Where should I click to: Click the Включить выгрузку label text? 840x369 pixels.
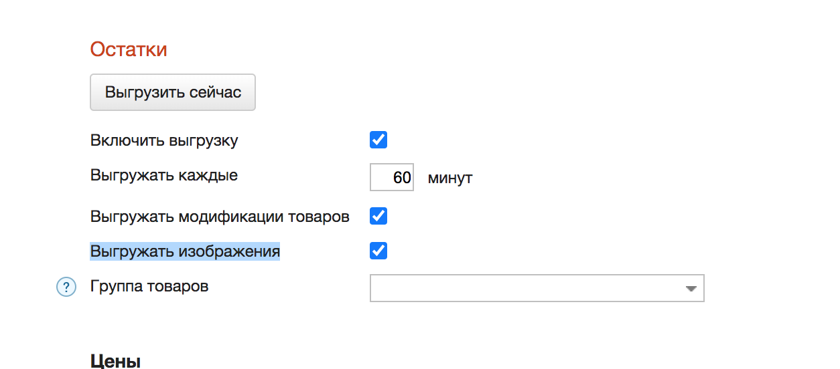coord(164,140)
